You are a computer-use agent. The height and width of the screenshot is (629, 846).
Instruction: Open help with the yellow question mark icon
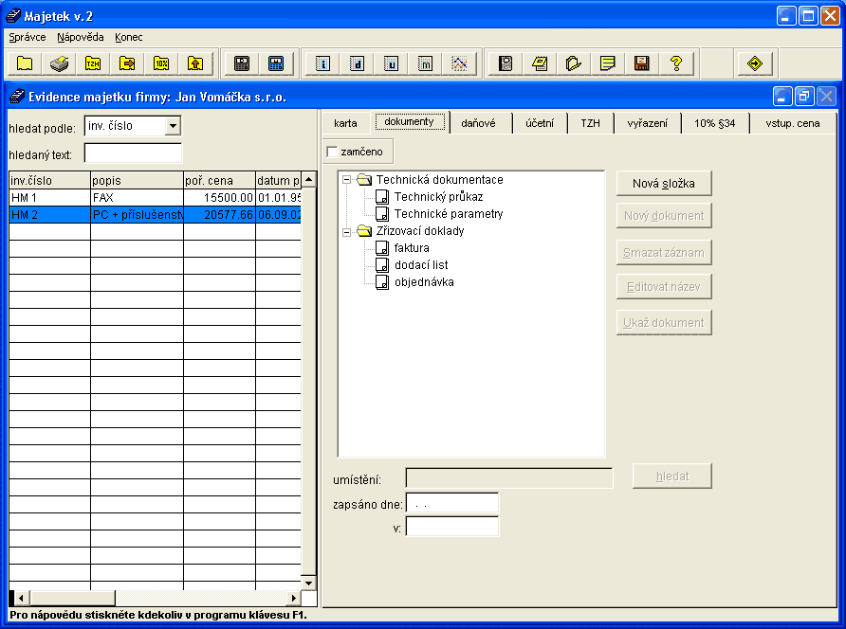pos(675,63)
